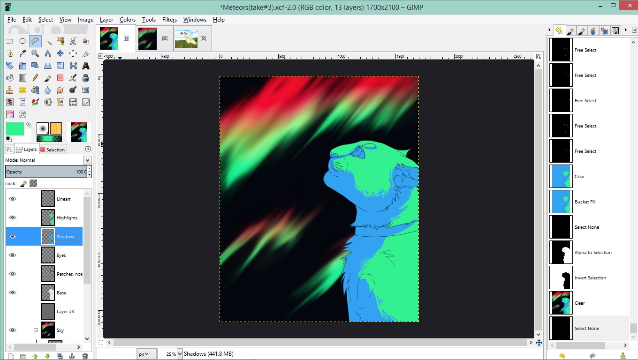
Task: Select the Select by Color tool
Action: 61,41
